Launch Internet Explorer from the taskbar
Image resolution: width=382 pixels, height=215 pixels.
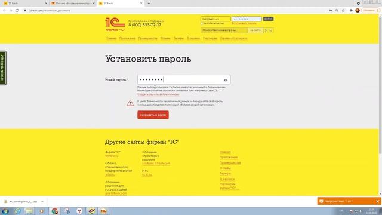coord(17,211)
